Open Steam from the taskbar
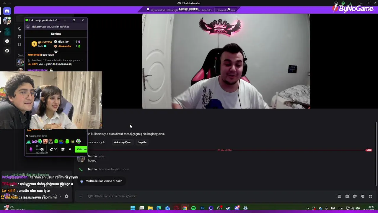 228,208
